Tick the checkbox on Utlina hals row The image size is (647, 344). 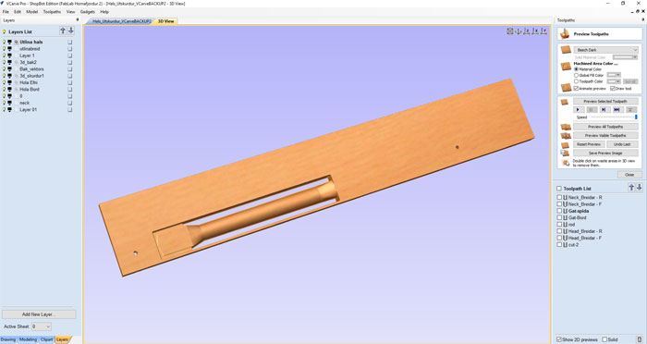pos(69,43)
